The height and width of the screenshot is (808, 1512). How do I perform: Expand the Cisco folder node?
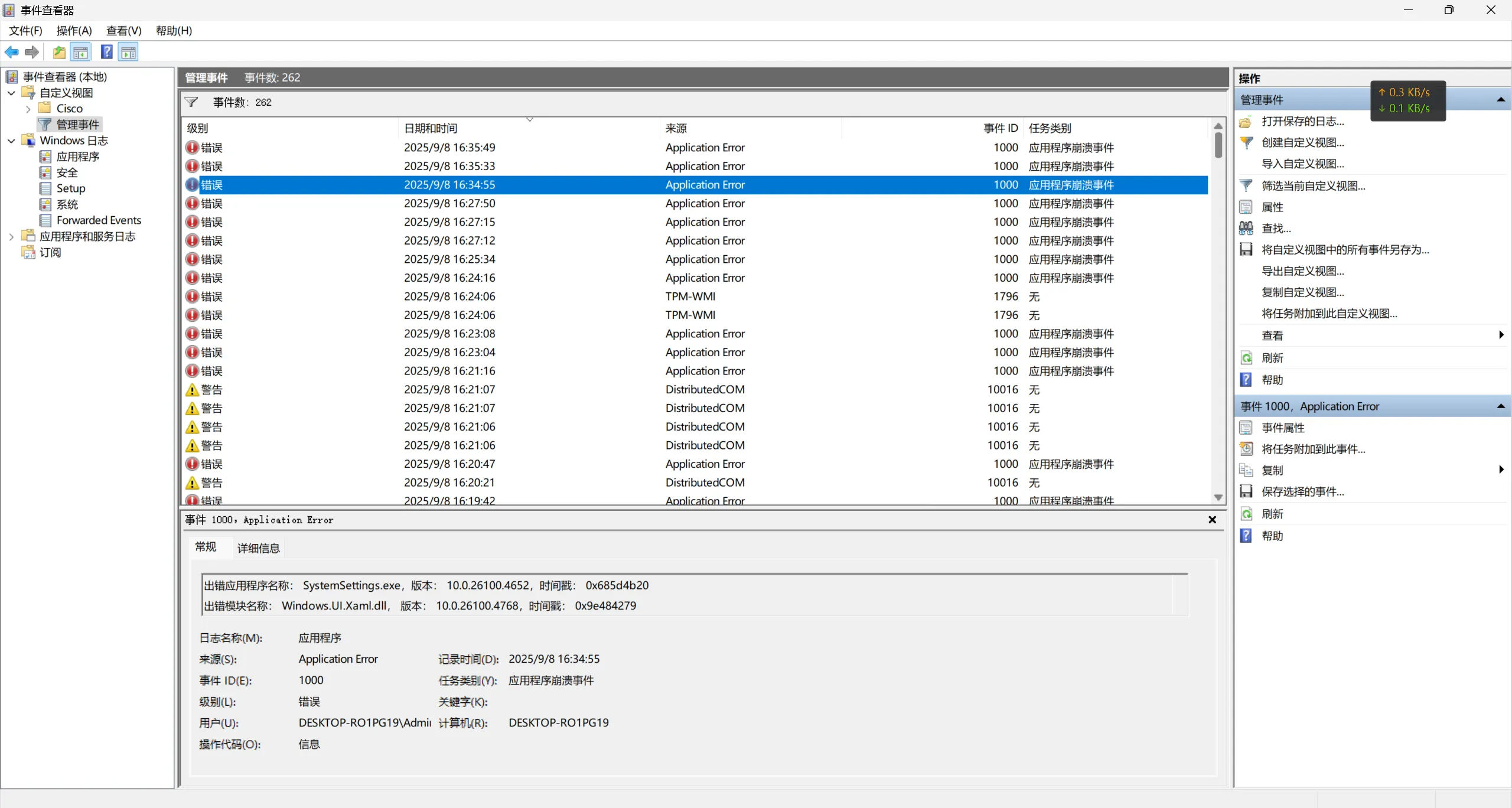tap(28, 109)
